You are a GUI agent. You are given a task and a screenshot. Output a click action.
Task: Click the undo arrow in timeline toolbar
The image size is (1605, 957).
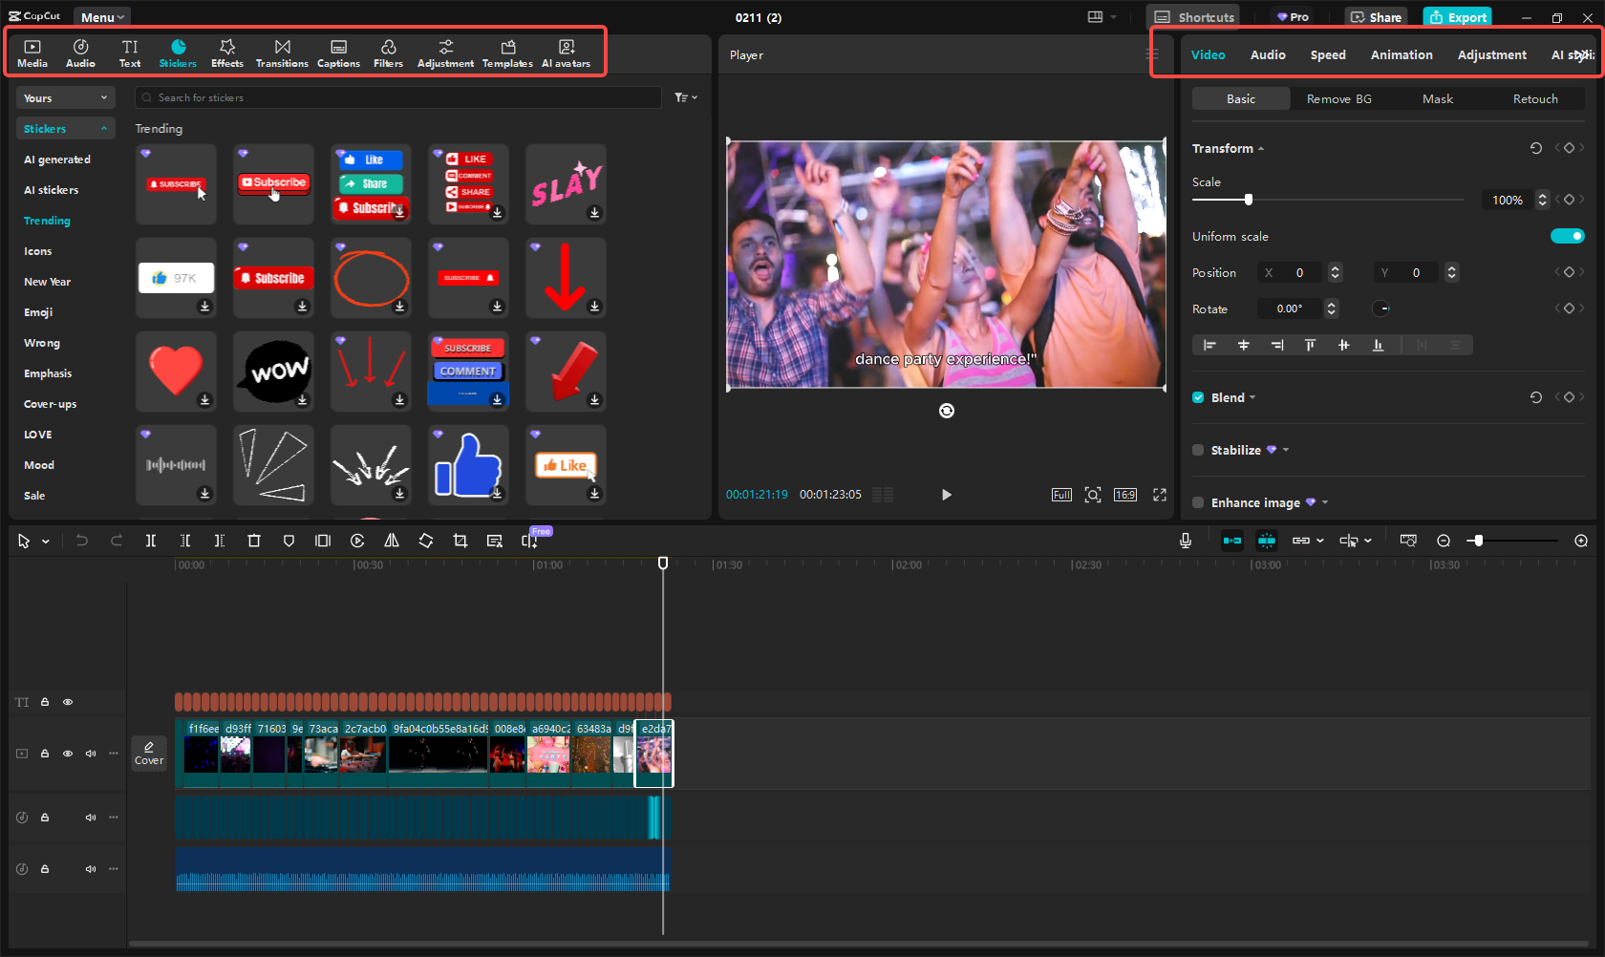[82, 541]
